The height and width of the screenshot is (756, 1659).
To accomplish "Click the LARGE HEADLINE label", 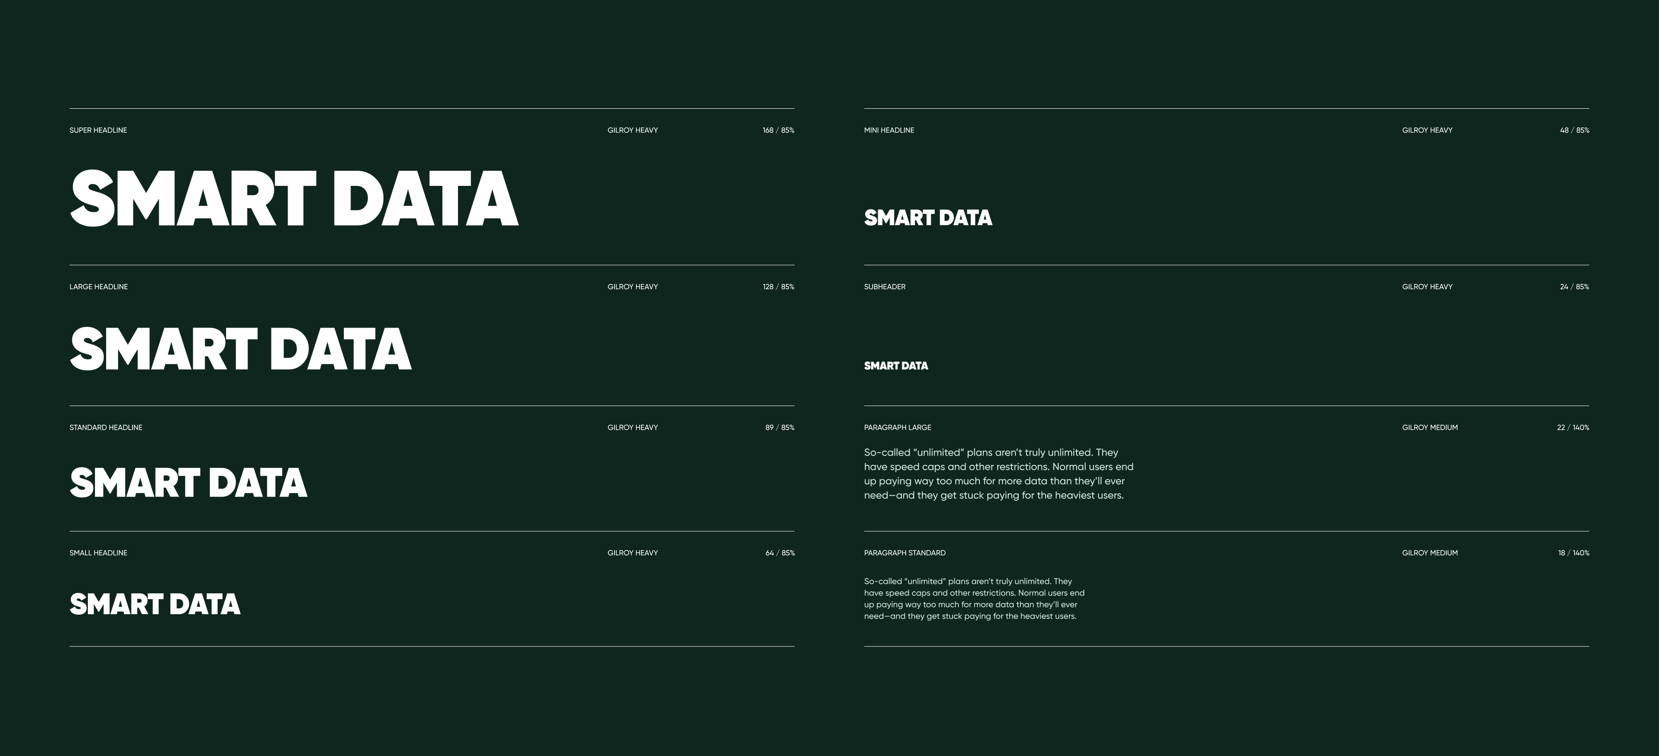I will (99, 287).
